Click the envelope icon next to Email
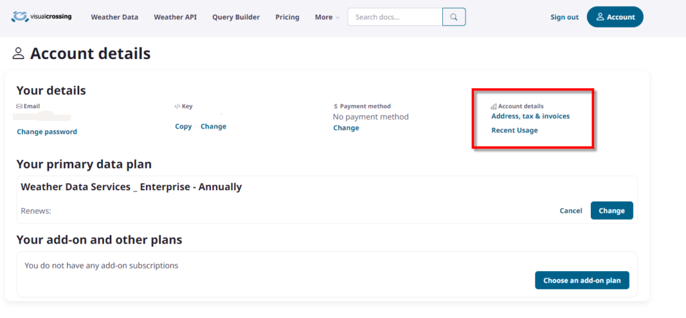Image resolution: width=686 pixels, height=318 pixels. pos(19,106)
